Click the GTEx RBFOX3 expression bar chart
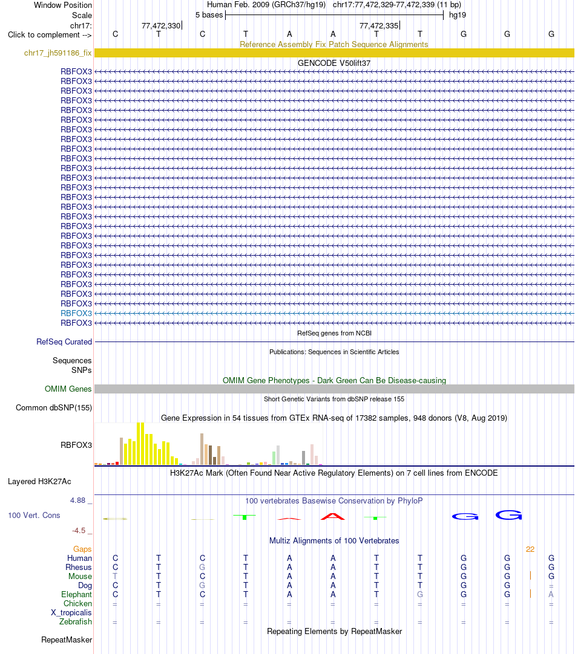Screen dimensions: 575x654 (x=209, y=444)
